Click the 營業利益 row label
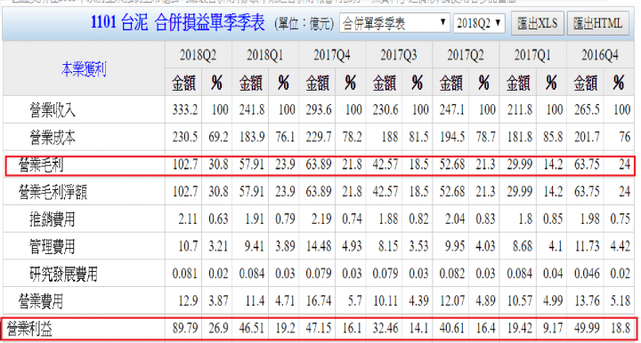The width and height of the screenshot is (641, 343). (29, 328)
